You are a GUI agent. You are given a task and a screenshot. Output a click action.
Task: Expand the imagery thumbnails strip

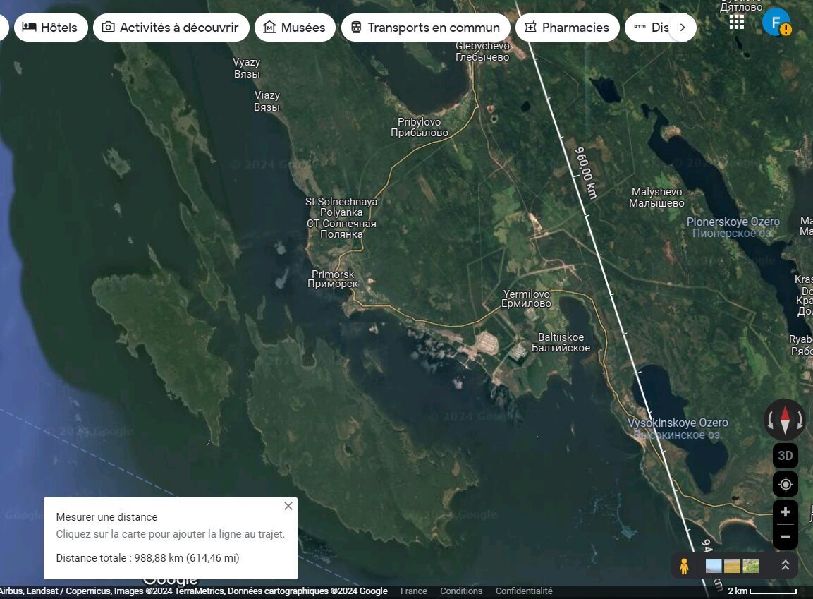click(x=785, y=565)
